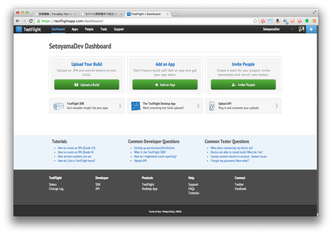Click the Amazon extension icon
Viewport: 332px width, 235px height.
[x=278, y=21]
